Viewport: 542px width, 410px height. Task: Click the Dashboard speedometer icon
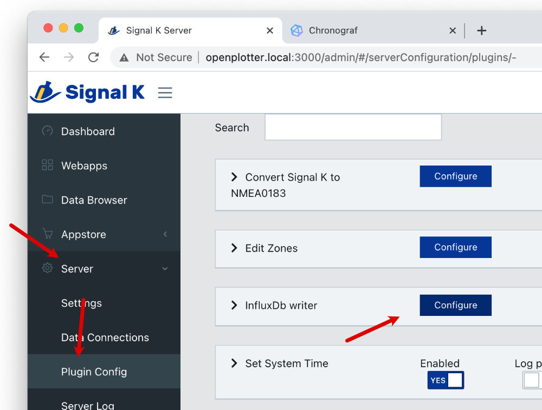click(48, 131)
